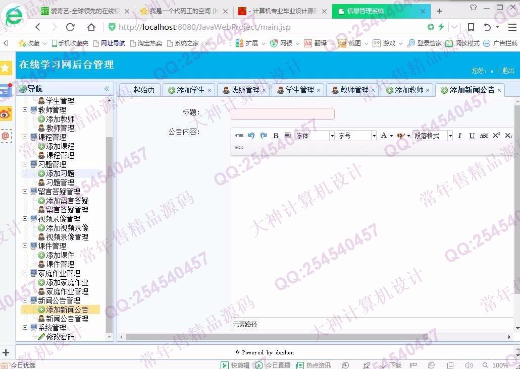Click the 退出 logout link
This screenshot has width=520, height=369.
click(x=508, y=71)
